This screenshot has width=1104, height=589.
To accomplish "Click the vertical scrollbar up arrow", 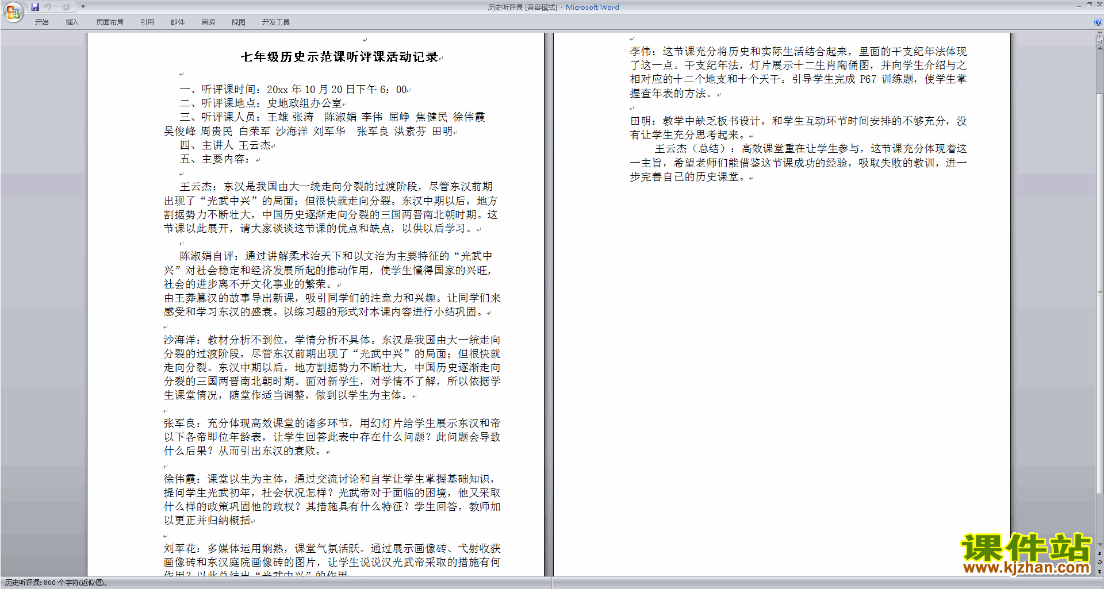I will 1100,48.
